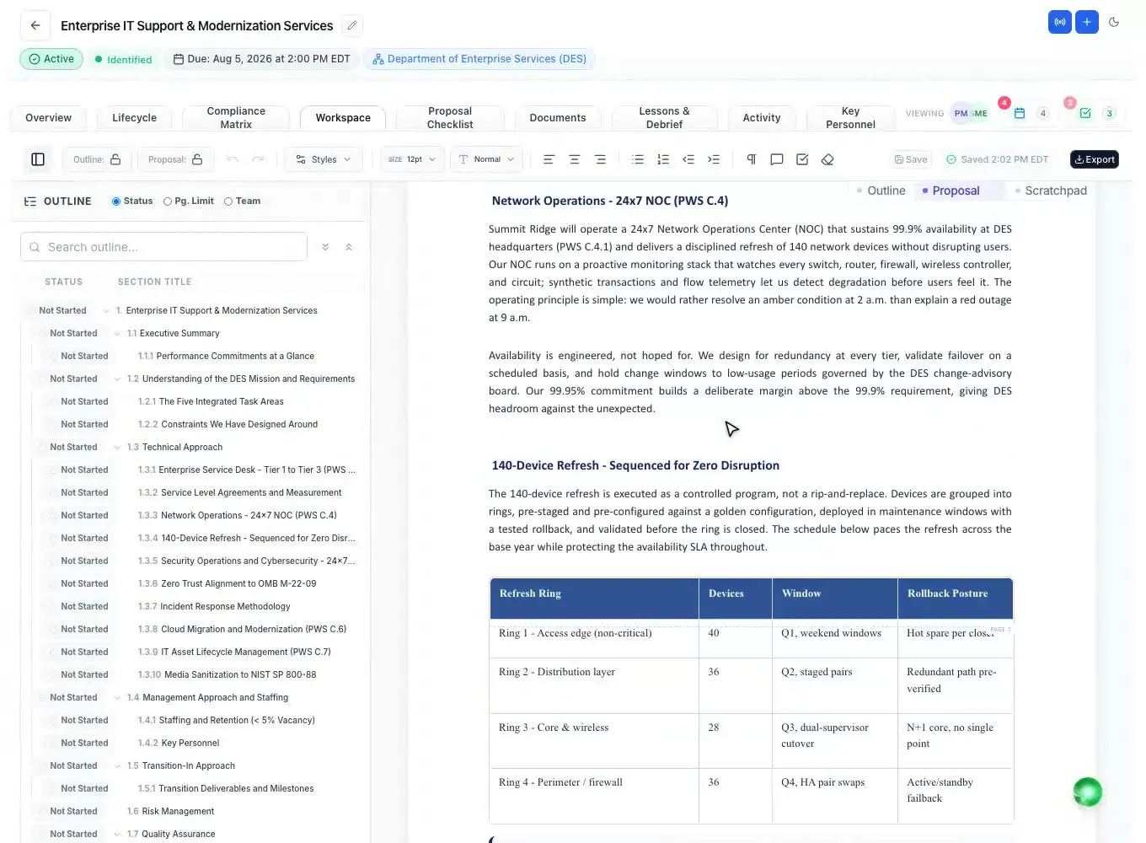Open the Documents tab

point(558,118)
